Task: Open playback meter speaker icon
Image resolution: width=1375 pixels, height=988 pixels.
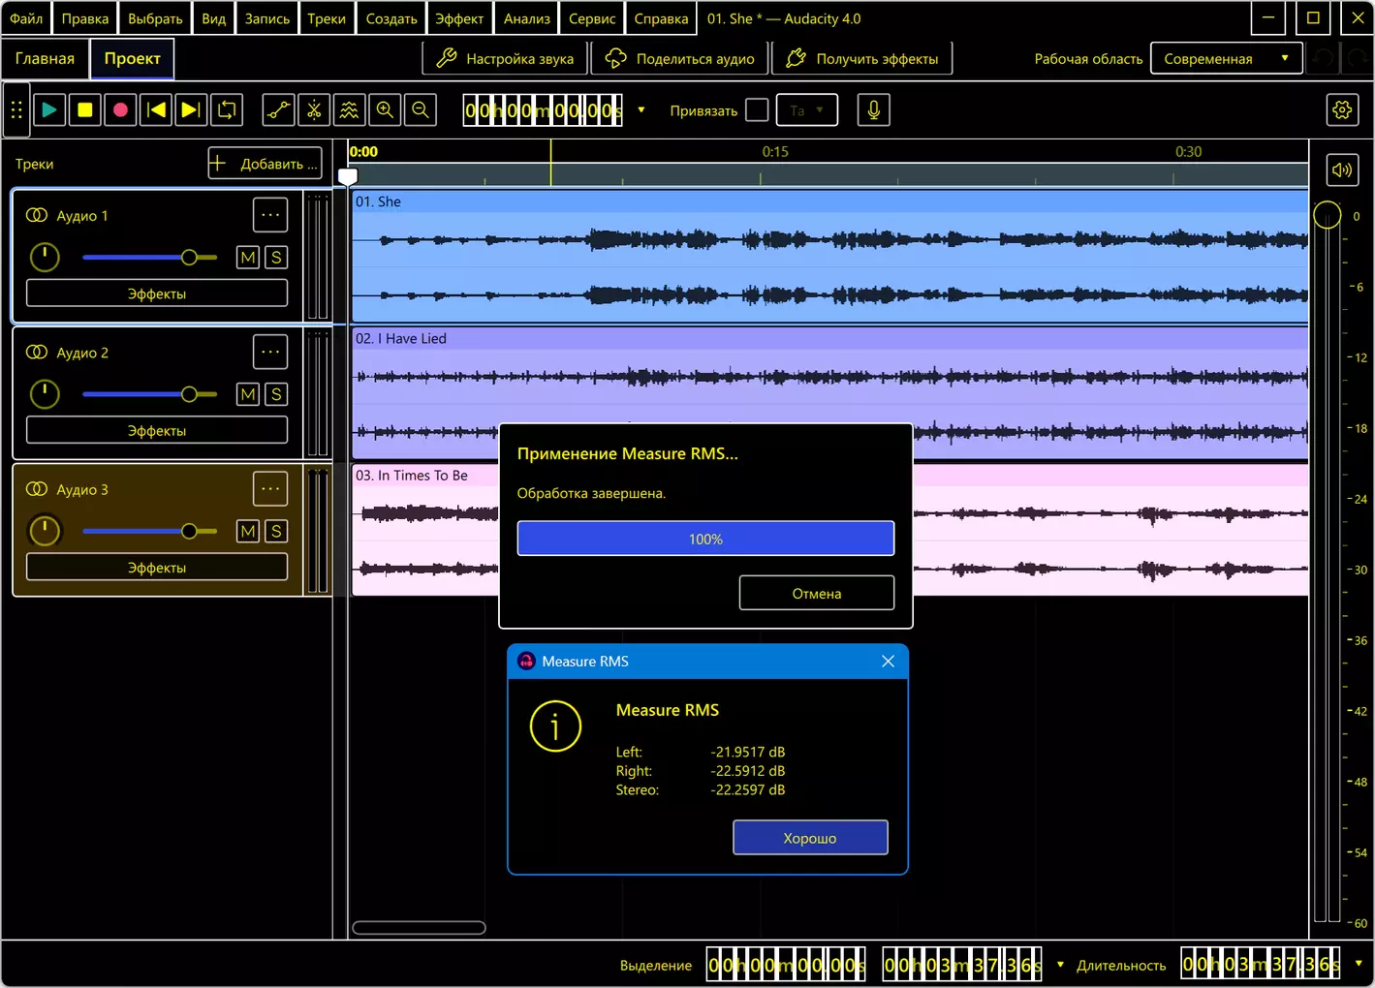Action: 1342,170
